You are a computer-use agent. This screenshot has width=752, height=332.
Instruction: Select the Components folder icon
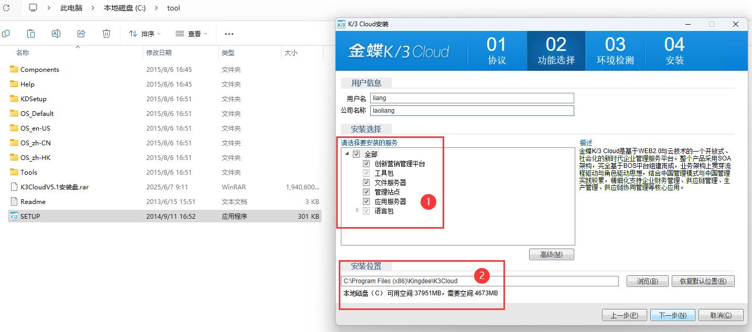pyautogui.click(x=14, y=69)
